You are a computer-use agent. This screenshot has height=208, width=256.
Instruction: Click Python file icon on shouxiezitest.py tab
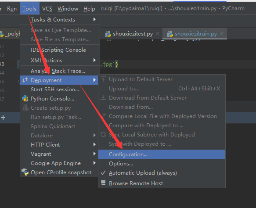(108, 34)
